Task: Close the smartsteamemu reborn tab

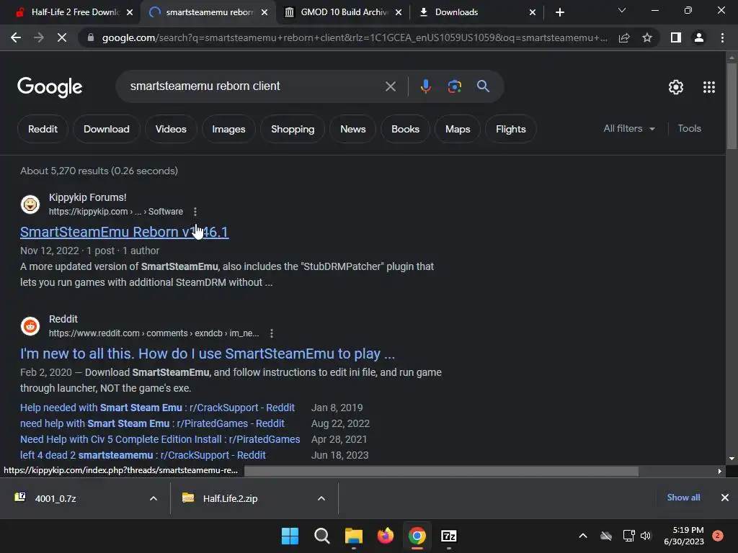Action: (x=264, y=12)
